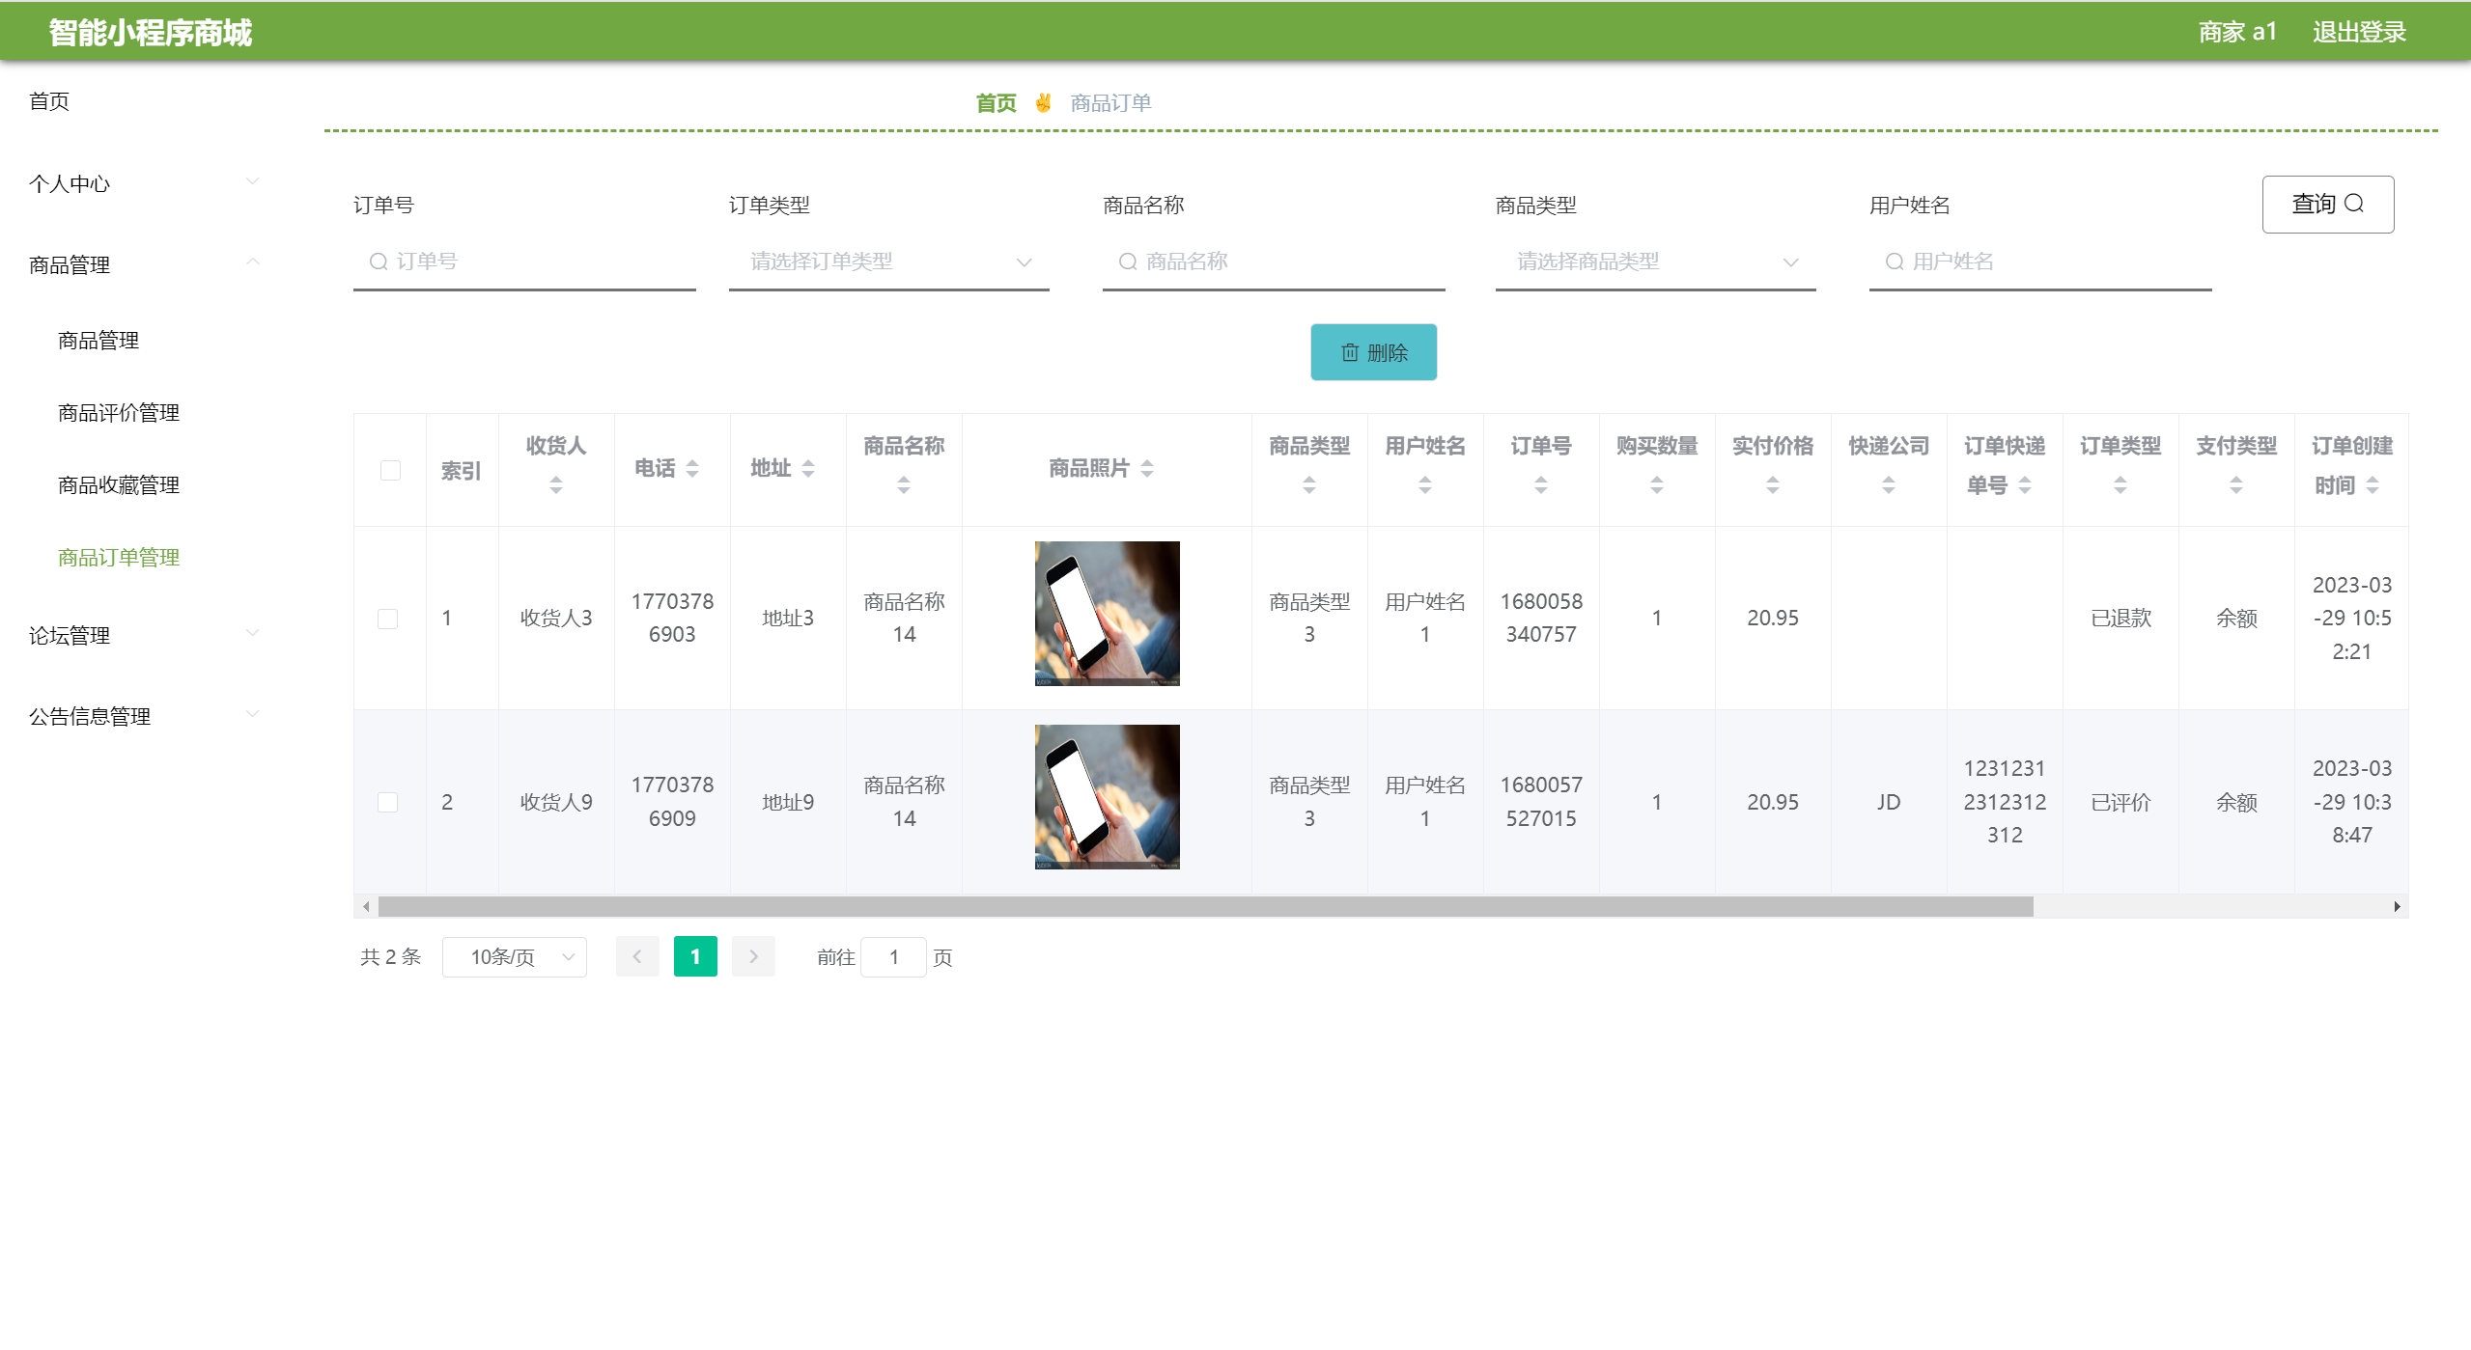Sort by 商品照片 column arrows
Viewport: 2471px width, 1350px height.
click(x=1147, y=469)
